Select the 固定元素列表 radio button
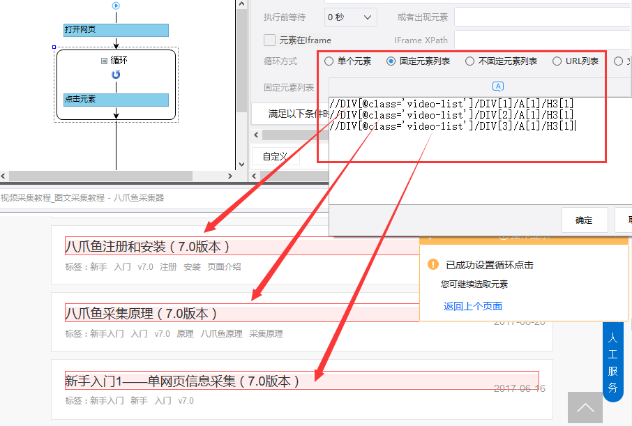The width and height of the screenshot is (632, 426). pos(391,61)
